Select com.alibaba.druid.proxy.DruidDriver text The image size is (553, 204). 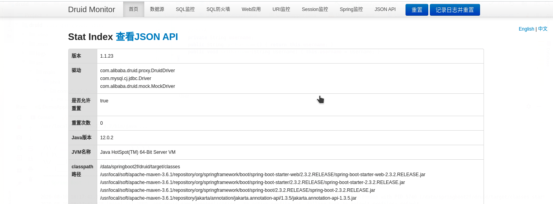[x=137, y=71]
